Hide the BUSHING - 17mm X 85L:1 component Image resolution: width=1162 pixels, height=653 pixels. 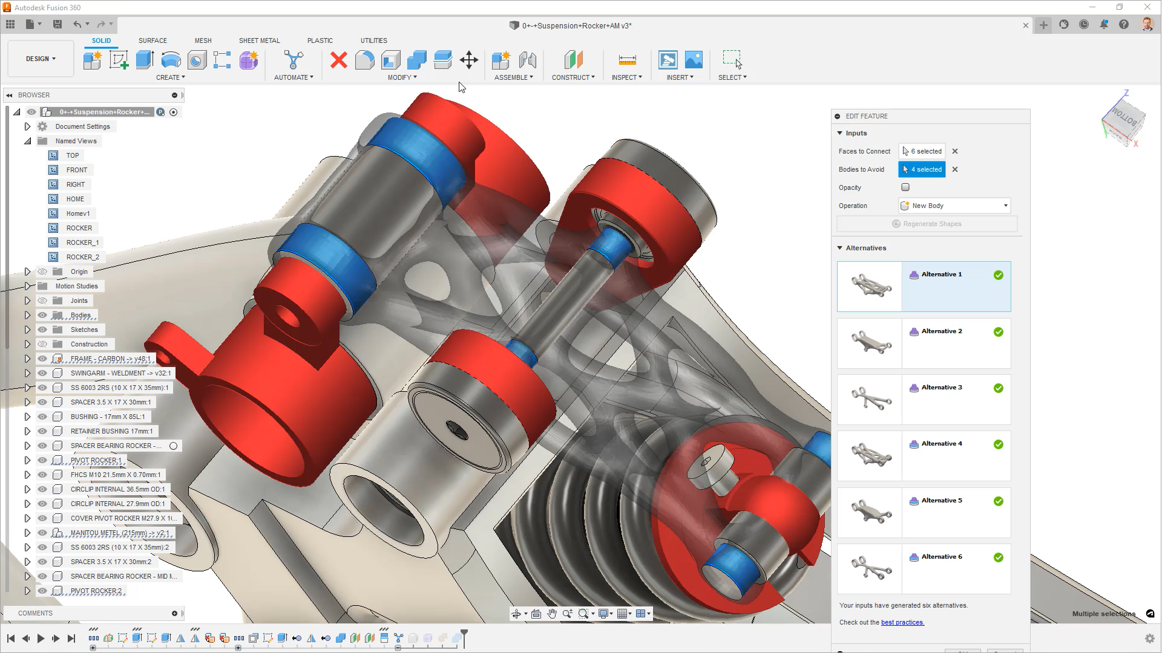coord(42,417)
